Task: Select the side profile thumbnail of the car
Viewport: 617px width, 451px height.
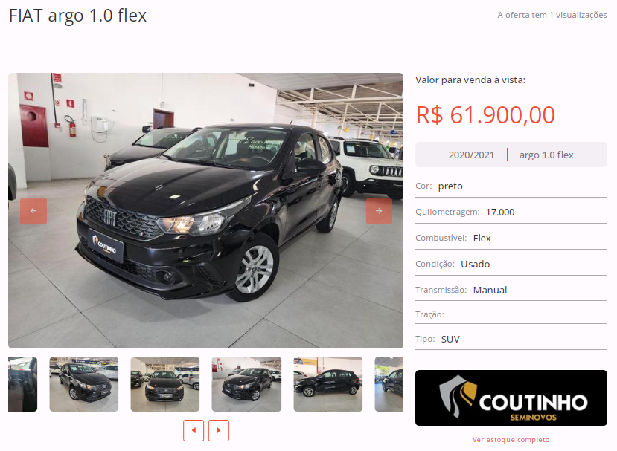Action: point(327,384)
